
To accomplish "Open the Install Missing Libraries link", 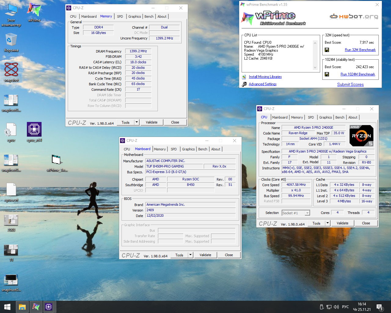I will (x=265, y=77).
